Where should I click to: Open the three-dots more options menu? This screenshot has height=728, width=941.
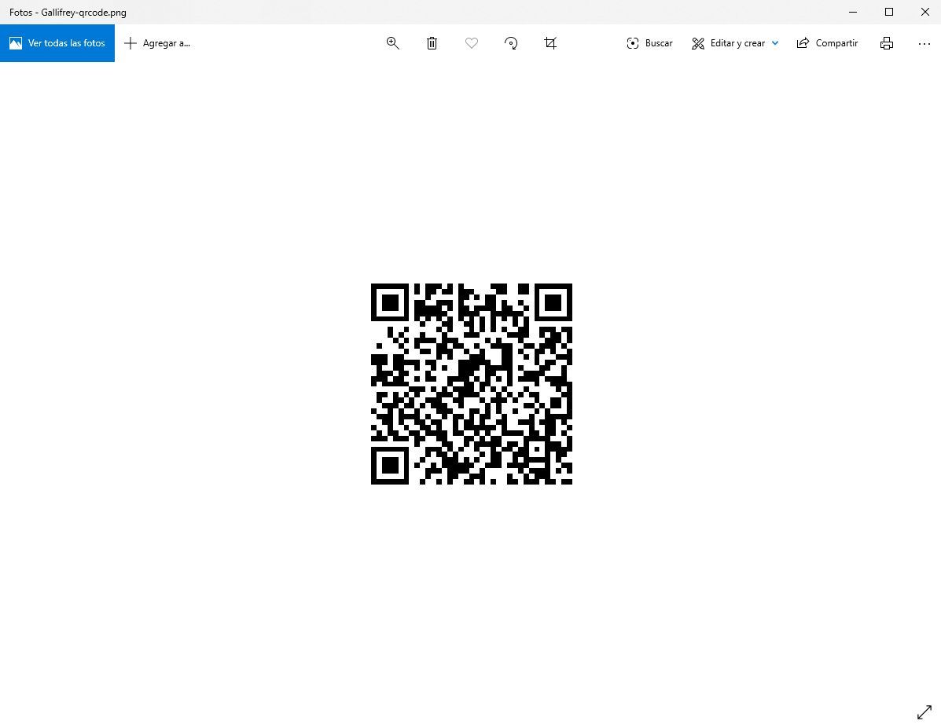[924, 43]
